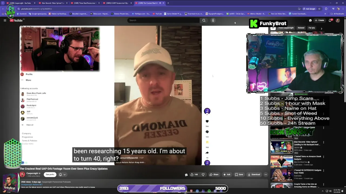This screenshot has height=194, width=346.
Task: Open options for Man Records Alien Sphere video
Action: (324, 142)
